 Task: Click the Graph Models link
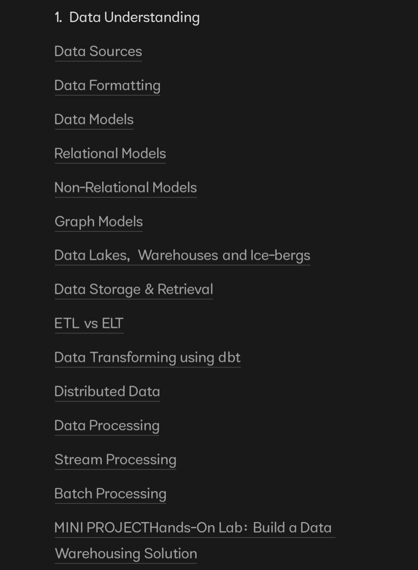coord(99,222)
